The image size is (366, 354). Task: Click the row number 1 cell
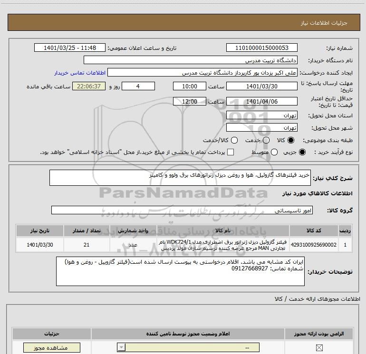pos(345,245)
